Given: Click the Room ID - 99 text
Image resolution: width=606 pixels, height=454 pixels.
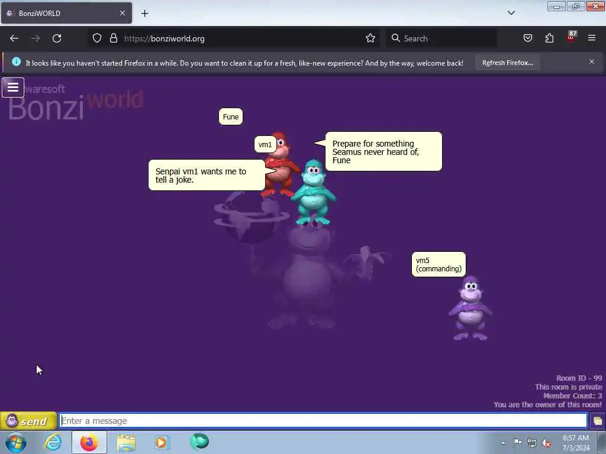Looking at the screenshot, I should coord(579,378).
